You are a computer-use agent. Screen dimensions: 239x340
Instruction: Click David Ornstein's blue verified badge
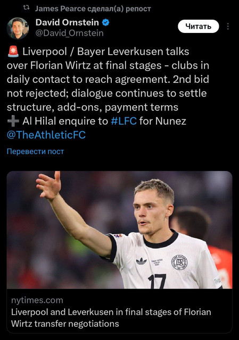(106, 22)
